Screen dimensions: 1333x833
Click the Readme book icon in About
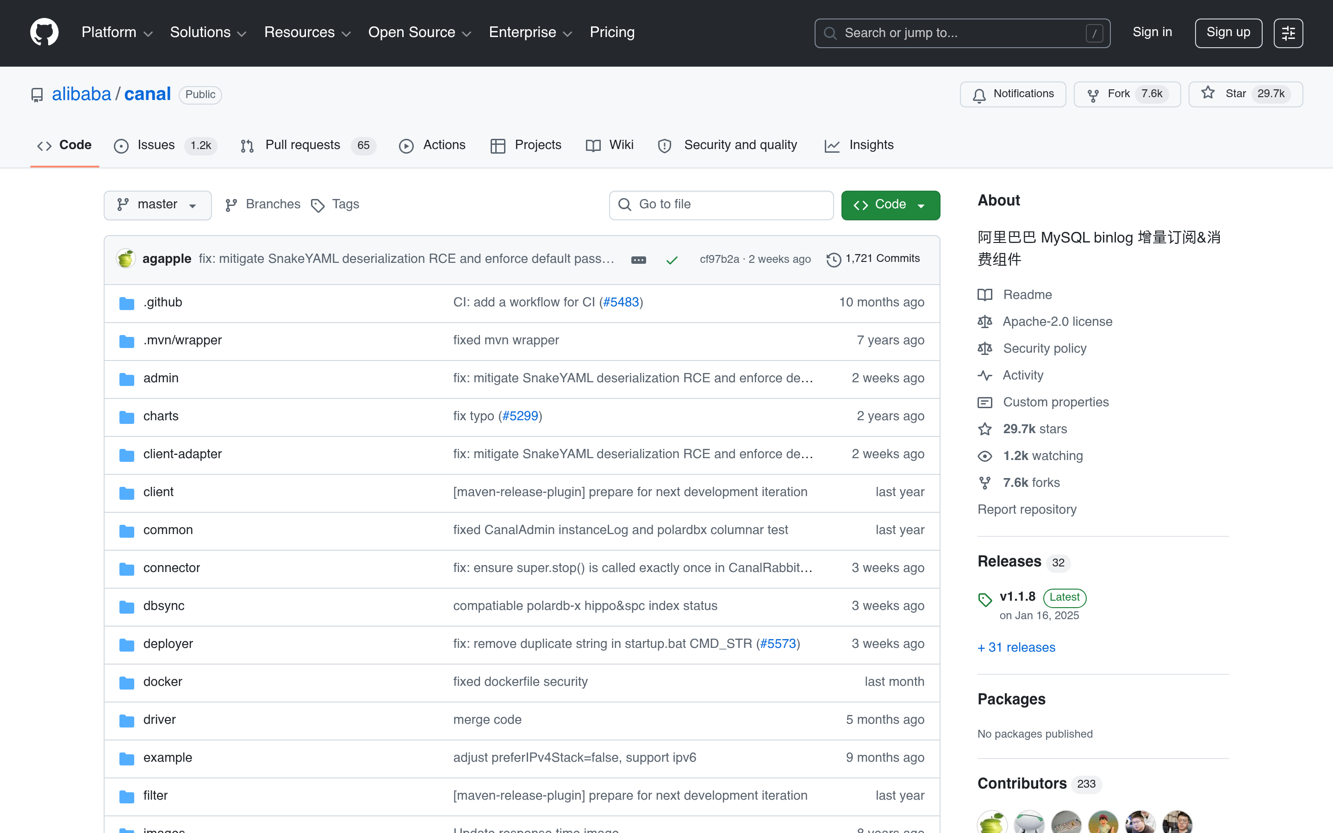click(x=985, y=295)
